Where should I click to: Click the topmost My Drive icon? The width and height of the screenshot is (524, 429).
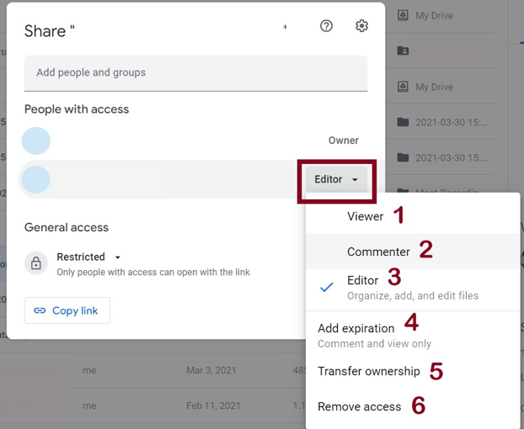click(404, 15)
